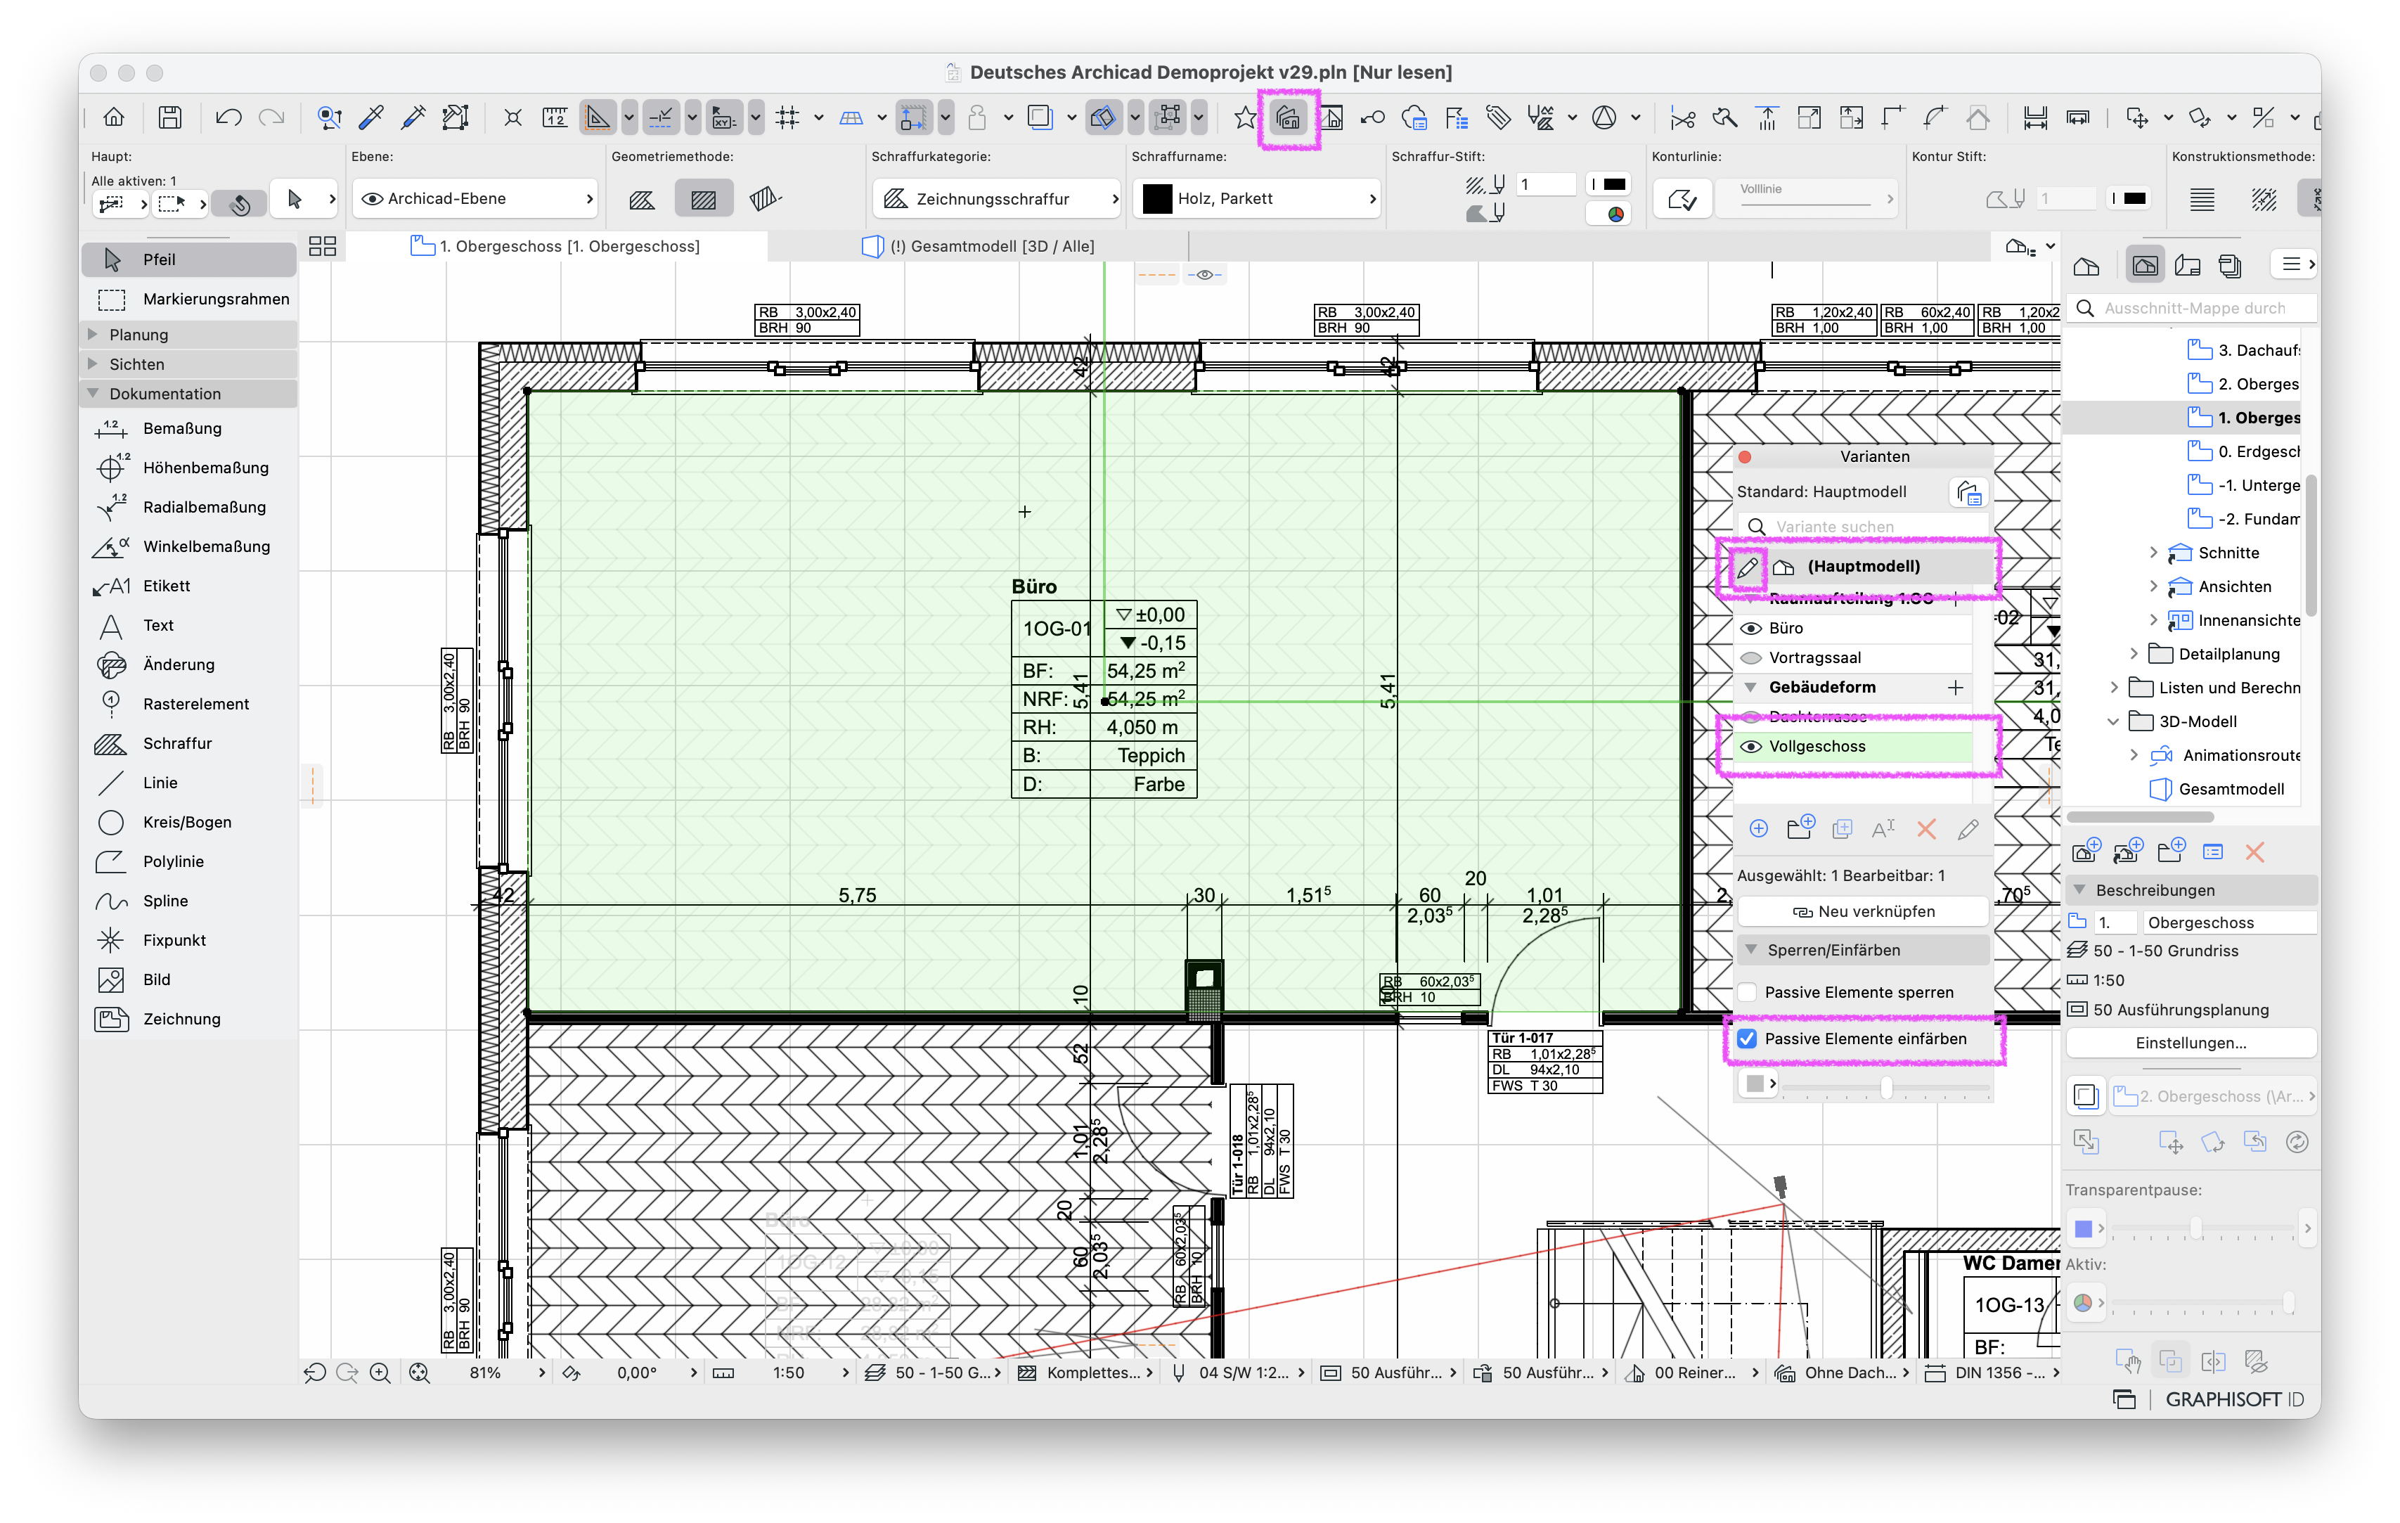Uncheck Passive Elemente einfärben

coord(1747,1039)
